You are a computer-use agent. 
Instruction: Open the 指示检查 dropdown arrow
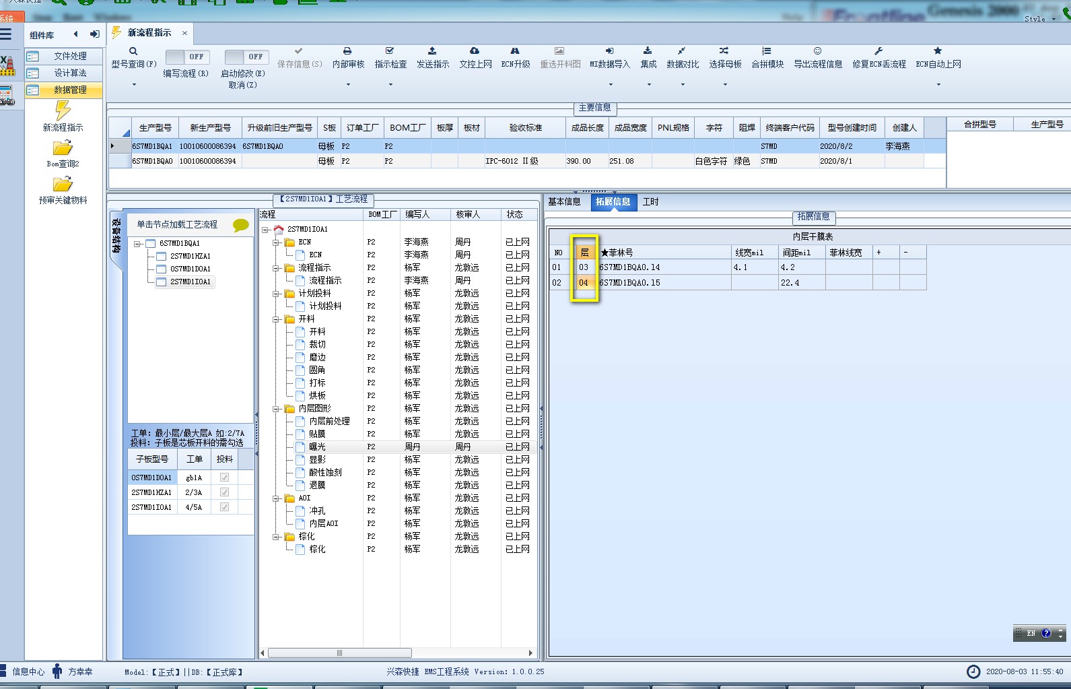390,85
